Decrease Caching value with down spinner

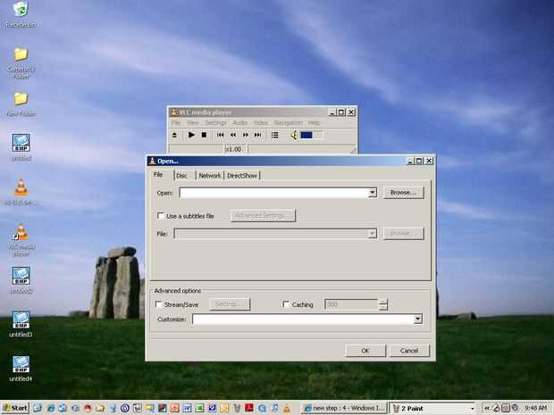tap(382, 307)
